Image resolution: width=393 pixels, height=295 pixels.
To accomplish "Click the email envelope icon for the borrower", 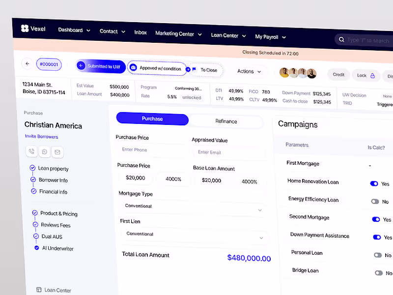I will pos(57,152).
